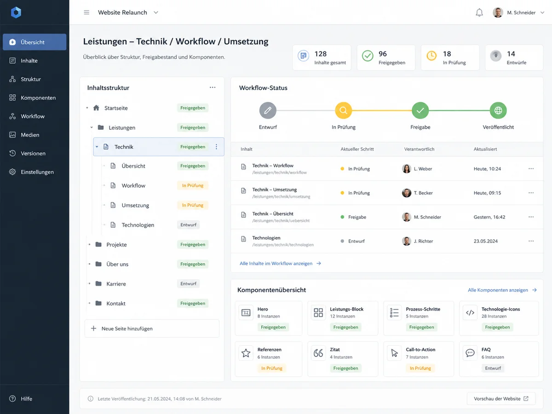Click the Prozess-Schritte list icon
Viewport: 552px width, 414px height.
(x=394, y=313)
